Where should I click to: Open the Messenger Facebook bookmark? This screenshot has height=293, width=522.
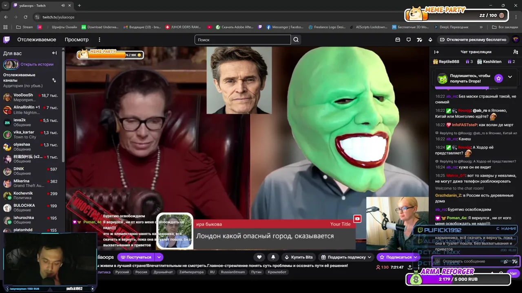(x=285, y=27)
